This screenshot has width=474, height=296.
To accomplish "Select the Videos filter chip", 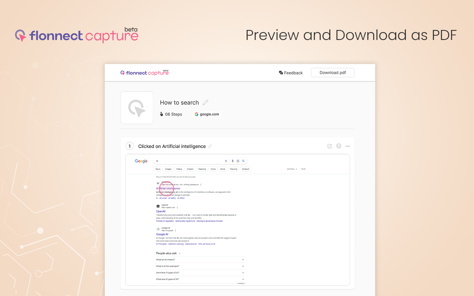I will (179, 169).
